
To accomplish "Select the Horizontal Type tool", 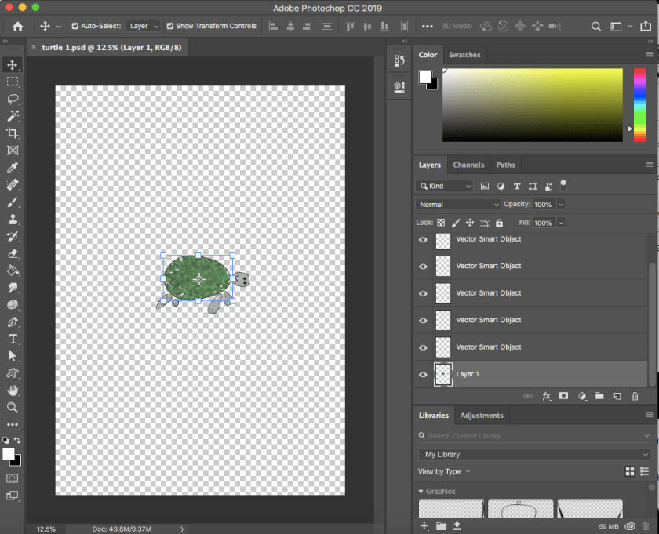I will point(13,339).
